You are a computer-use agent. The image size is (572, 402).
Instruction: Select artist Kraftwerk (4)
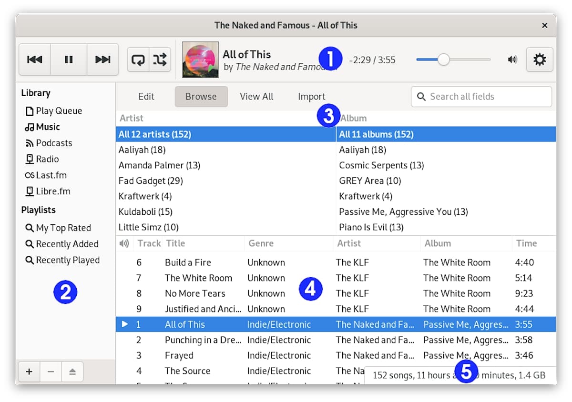click(226, 196)
